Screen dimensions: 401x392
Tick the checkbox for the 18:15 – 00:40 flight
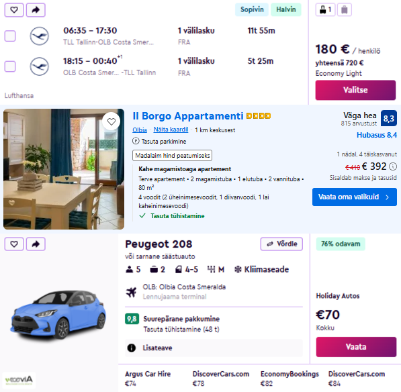point(10,66)
